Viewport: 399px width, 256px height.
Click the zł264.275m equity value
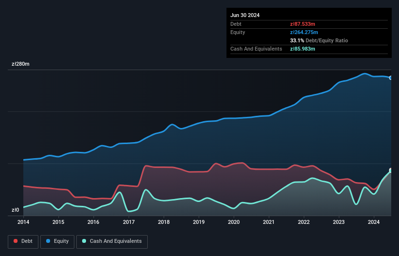pyautogui.click(x=304, y=32)
